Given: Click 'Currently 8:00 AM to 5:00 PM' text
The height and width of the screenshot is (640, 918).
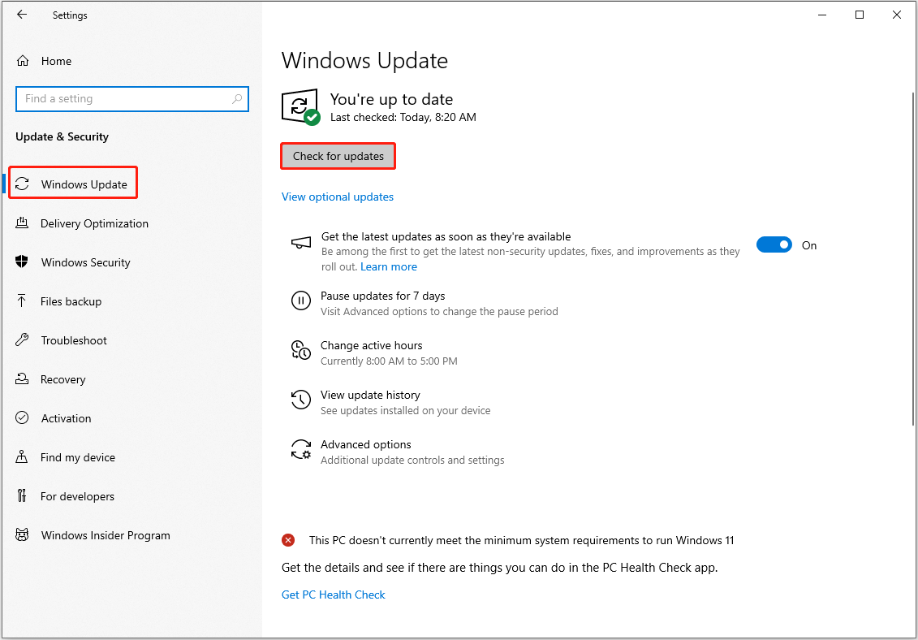Looking at the screenshot, I should point(390,361).
